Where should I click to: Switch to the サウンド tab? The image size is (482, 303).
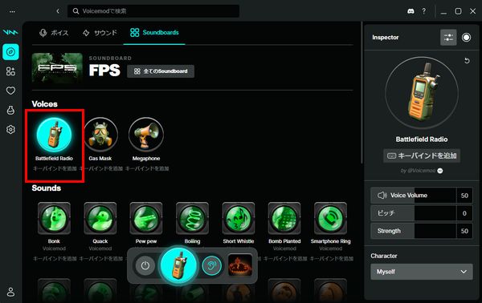(x=100, y=33)
